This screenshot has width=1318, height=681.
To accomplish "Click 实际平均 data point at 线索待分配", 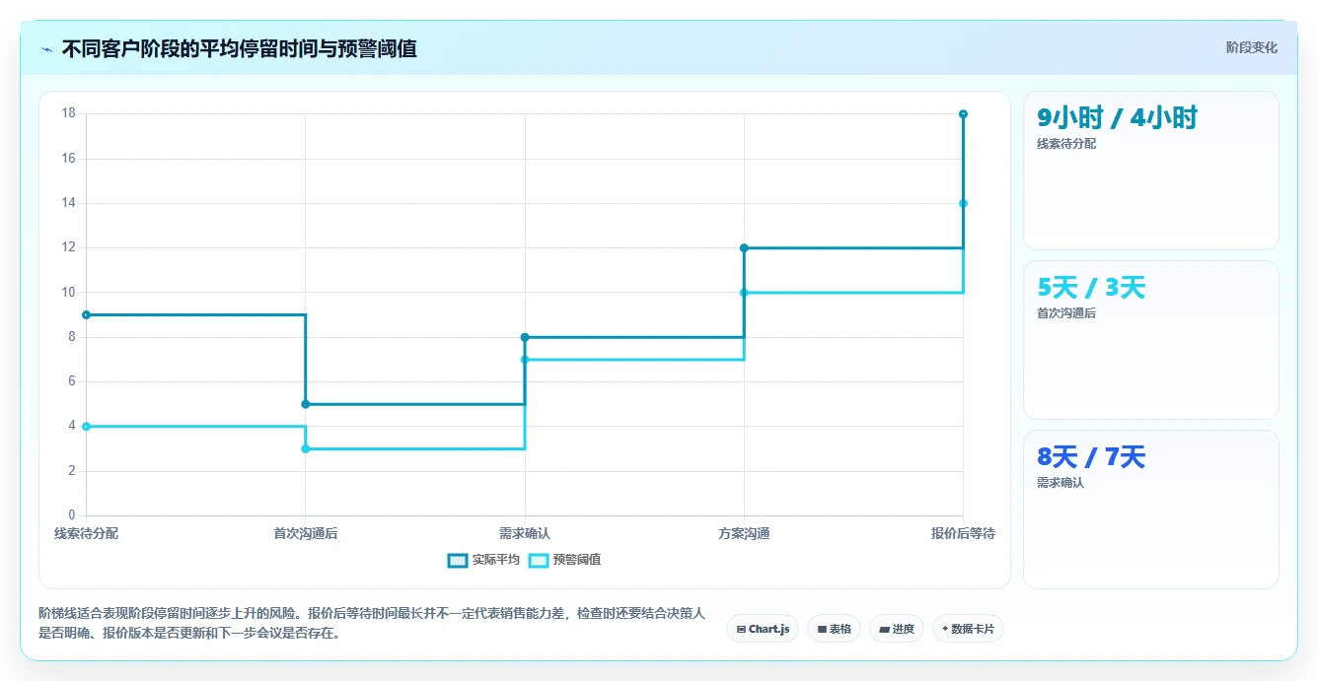I will [x=86, y=314].
